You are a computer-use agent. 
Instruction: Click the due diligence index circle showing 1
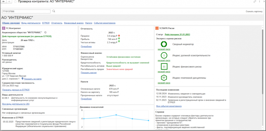coord(164,55)
